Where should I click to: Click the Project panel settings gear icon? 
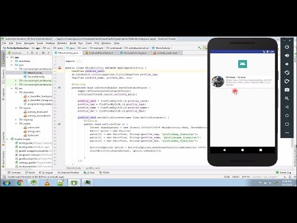[x=43, y=53]
